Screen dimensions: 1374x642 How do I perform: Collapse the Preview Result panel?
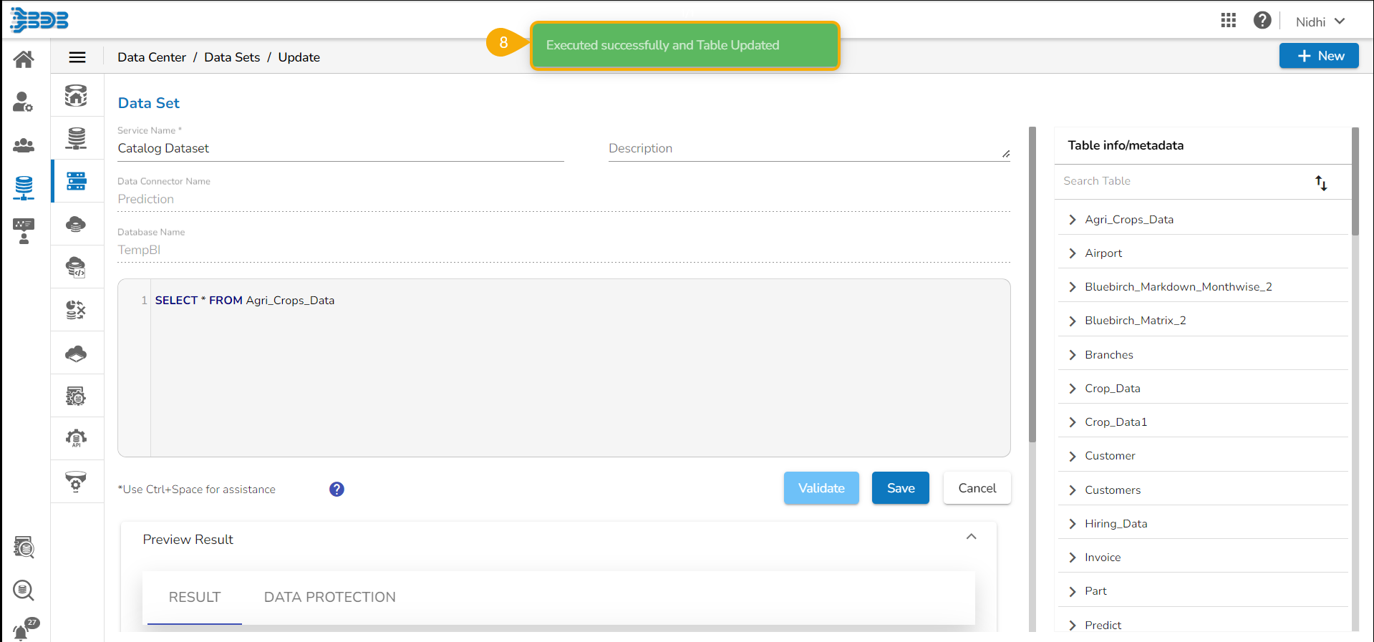click(x=971, y=537)
